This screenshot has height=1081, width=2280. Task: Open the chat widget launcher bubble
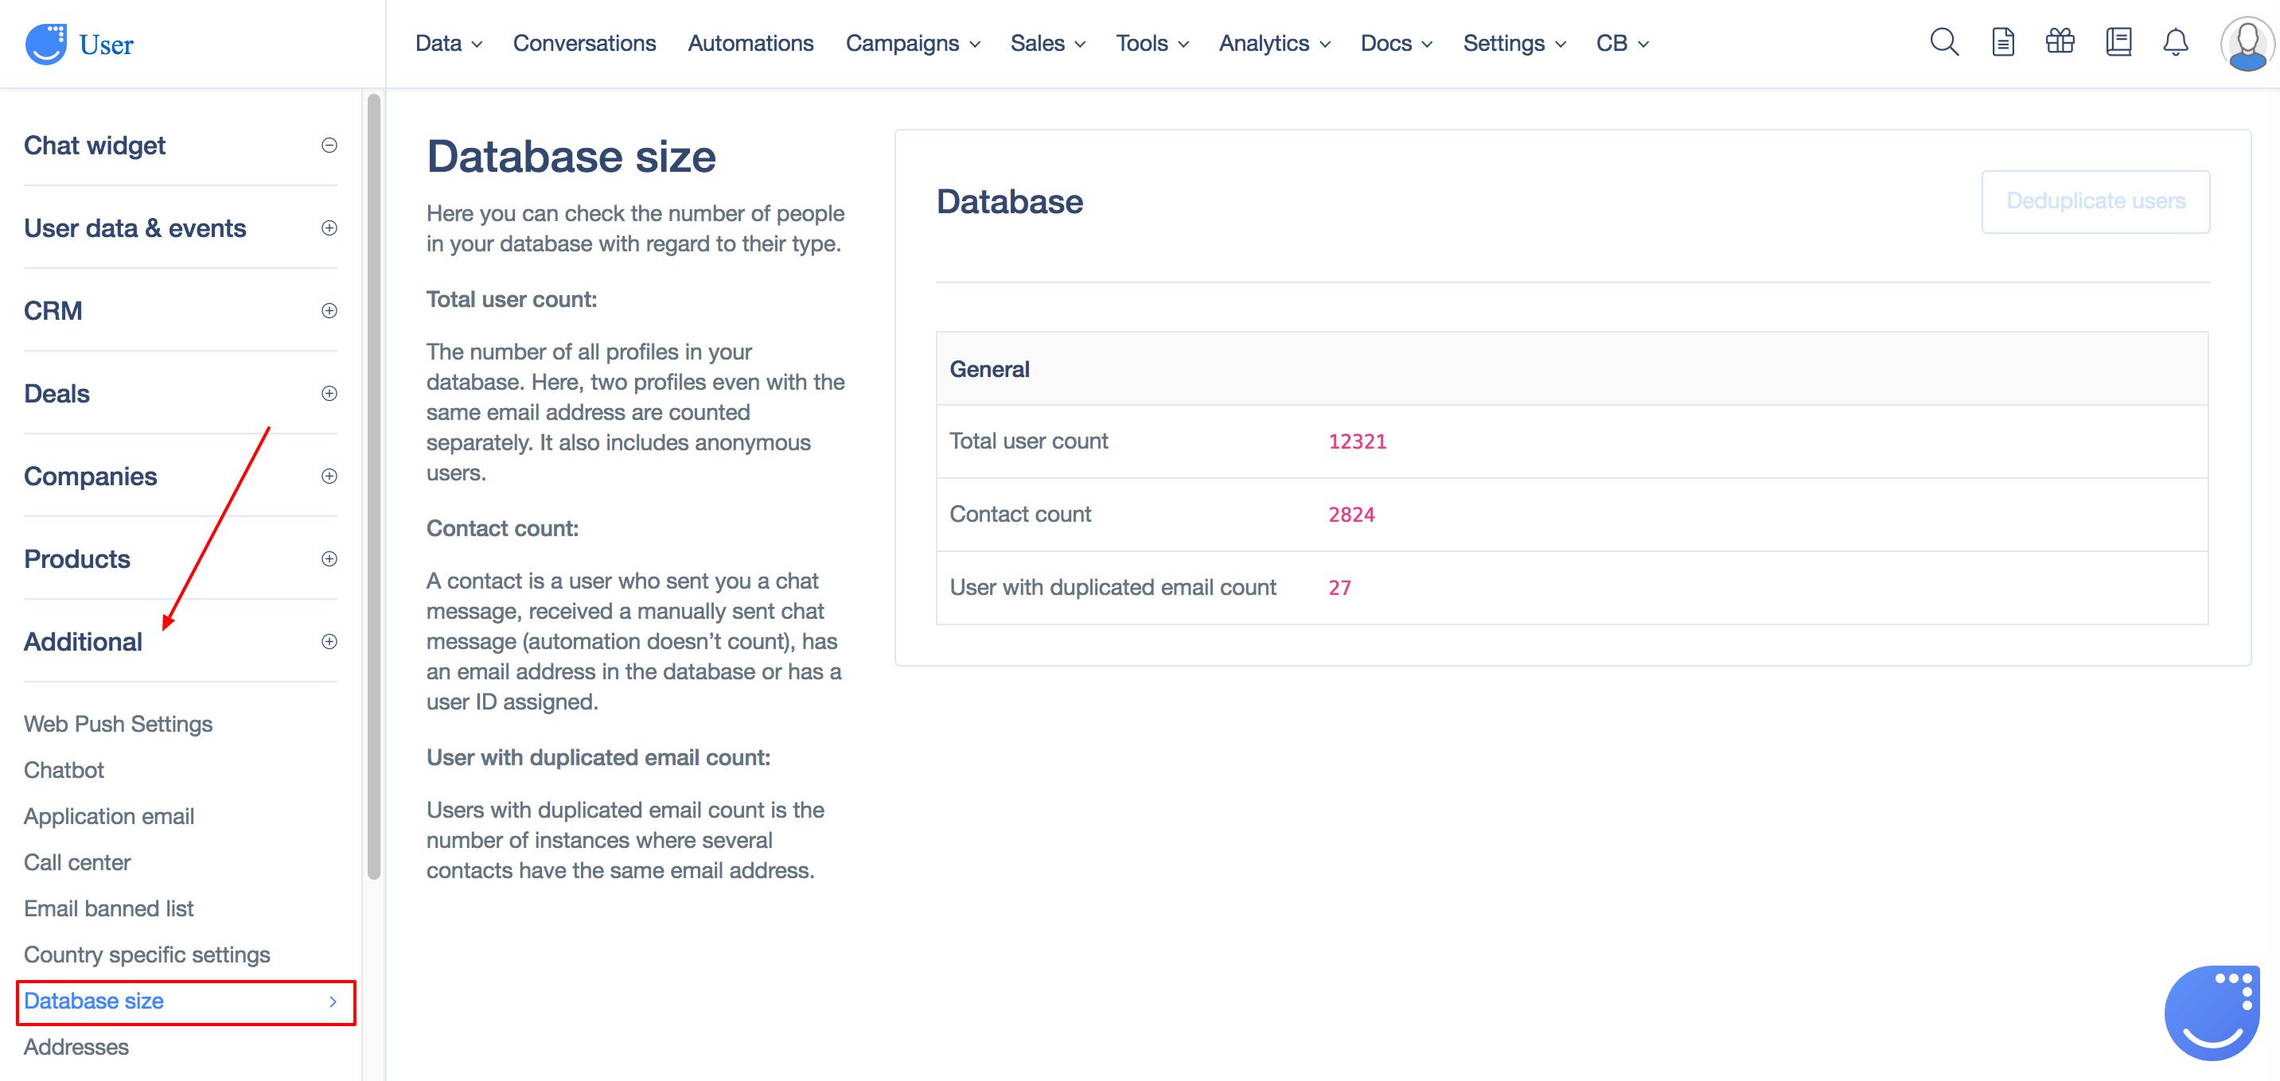[2211, 1012]
